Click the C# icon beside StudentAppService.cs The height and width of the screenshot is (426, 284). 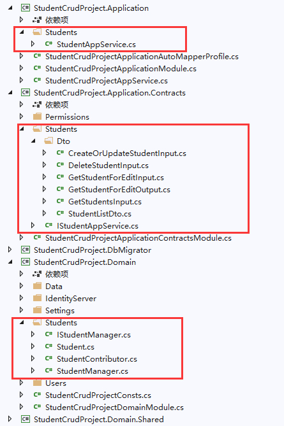(49, 44)
